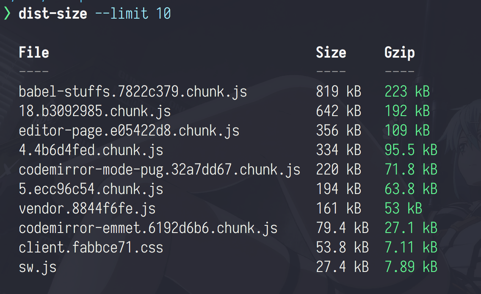481x294 pixels.
Task: Click the File column header
Action: pos(34,52)
